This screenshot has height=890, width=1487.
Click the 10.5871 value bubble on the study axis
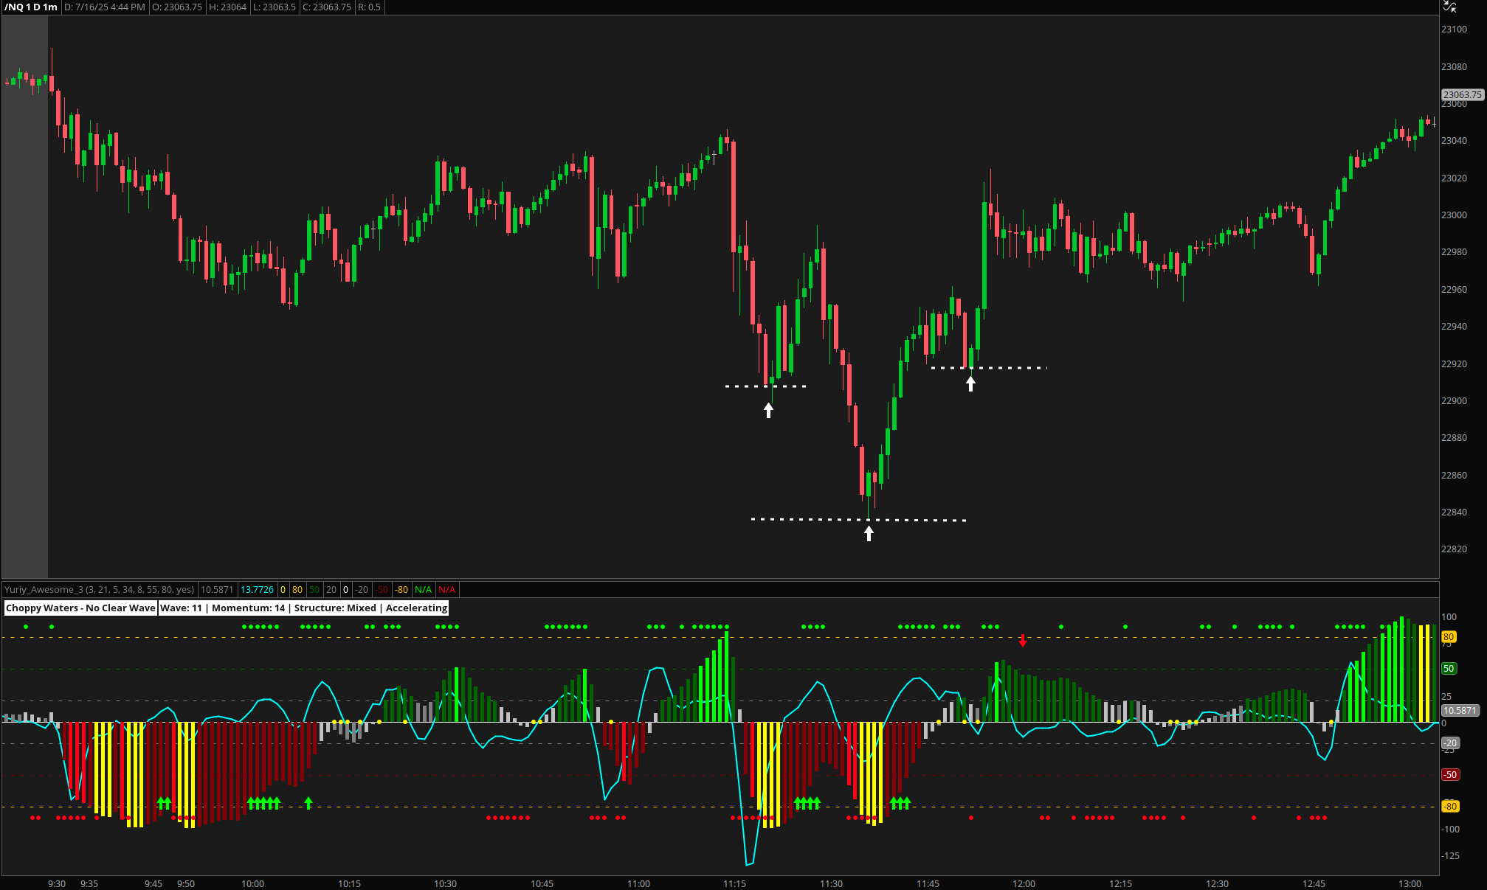pyautogui.click(x=1460, y=711)
